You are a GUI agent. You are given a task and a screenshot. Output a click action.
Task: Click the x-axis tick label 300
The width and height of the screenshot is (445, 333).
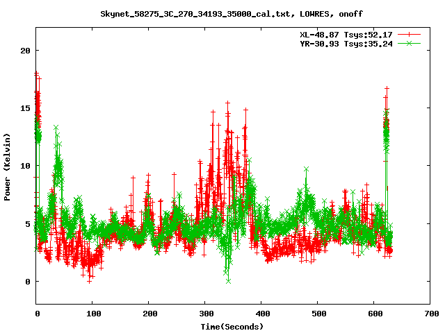(x=206, y=314)
